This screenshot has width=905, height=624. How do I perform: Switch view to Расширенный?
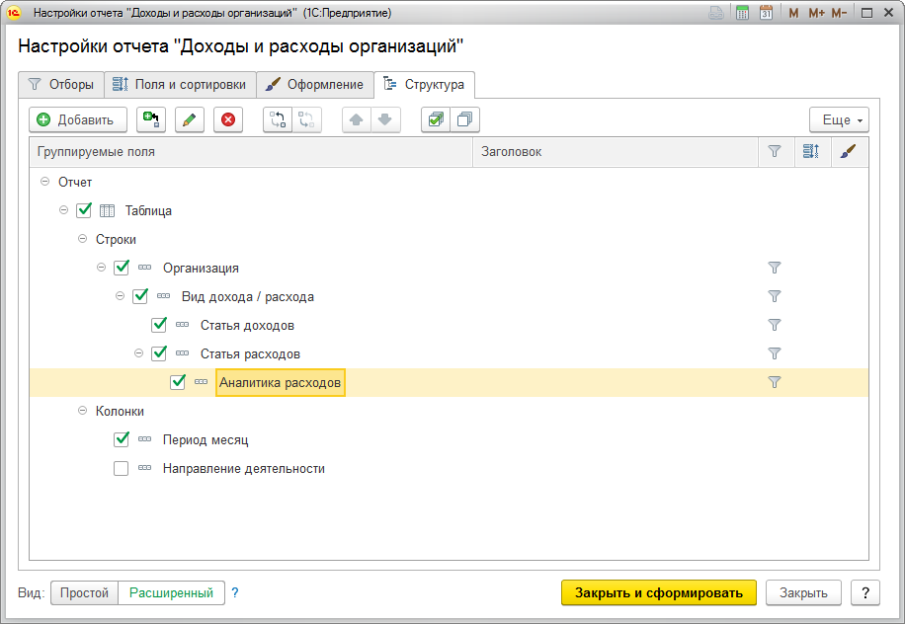tap(172, 592)
